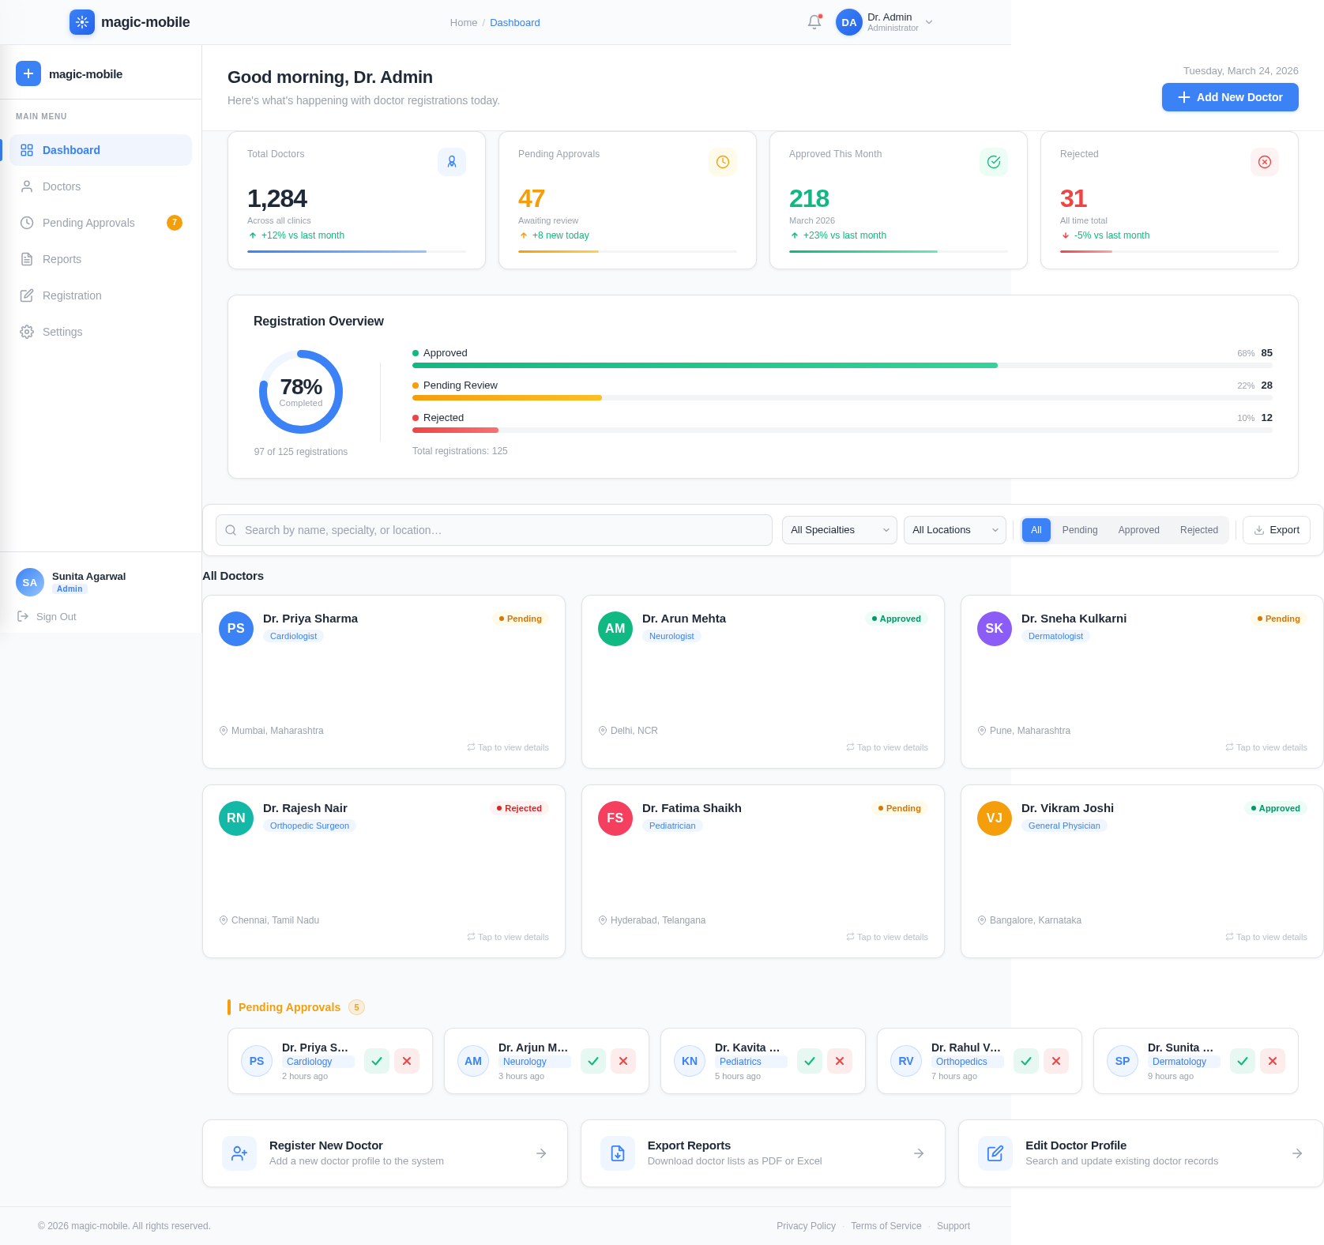
Task: Click the Export Reports download icon
Action: [x=617, y=1153]
